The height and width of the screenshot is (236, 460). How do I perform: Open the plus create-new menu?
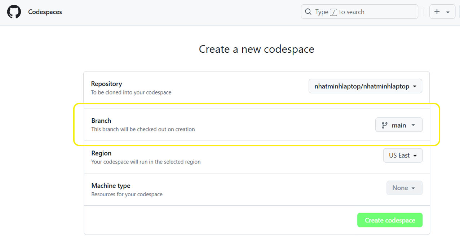click(x=442, y=12)
